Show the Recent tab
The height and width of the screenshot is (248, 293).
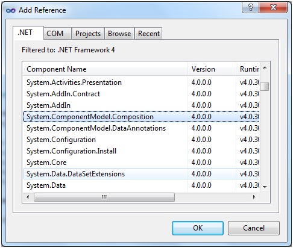(149, 34)
